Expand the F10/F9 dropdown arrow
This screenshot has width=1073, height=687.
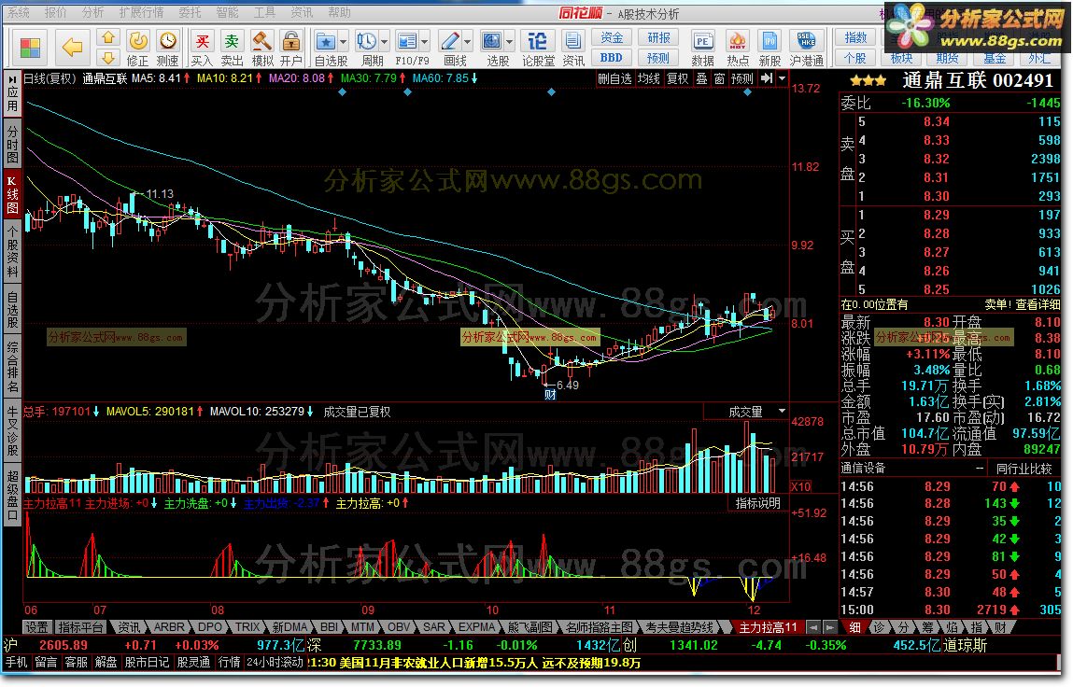click(x=425, y=42)
